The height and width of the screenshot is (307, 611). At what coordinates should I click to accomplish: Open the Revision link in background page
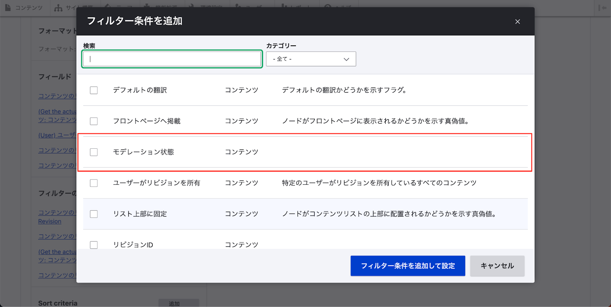(x=50, y=222)
